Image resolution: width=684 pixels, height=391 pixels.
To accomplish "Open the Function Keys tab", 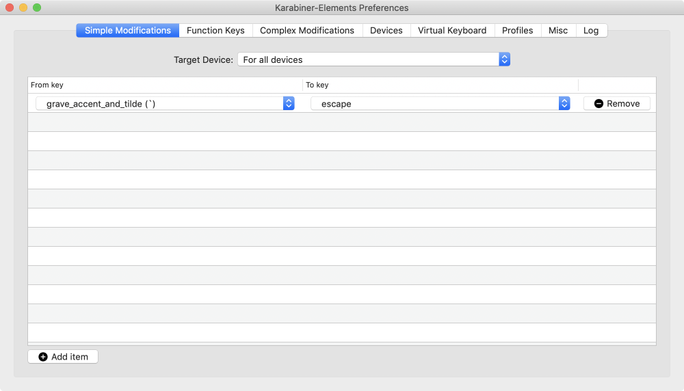I will click(215, 31).
